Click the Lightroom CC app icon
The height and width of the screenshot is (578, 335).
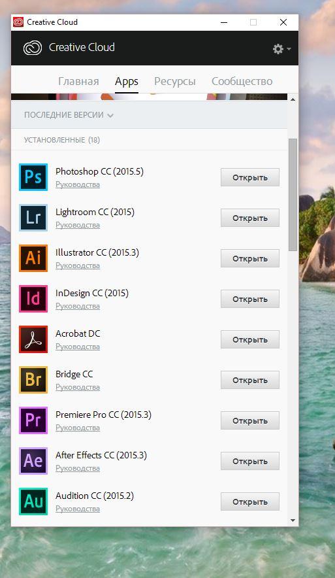point(33,218)
